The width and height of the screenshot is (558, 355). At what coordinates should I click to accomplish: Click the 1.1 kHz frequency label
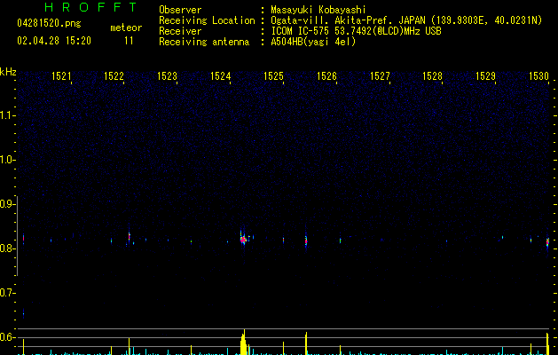(7, 115)
